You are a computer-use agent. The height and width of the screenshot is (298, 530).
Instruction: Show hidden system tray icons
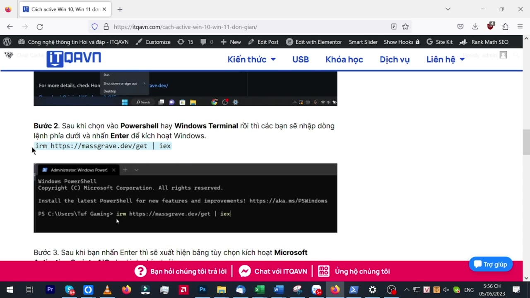click(x=407, y=290)
